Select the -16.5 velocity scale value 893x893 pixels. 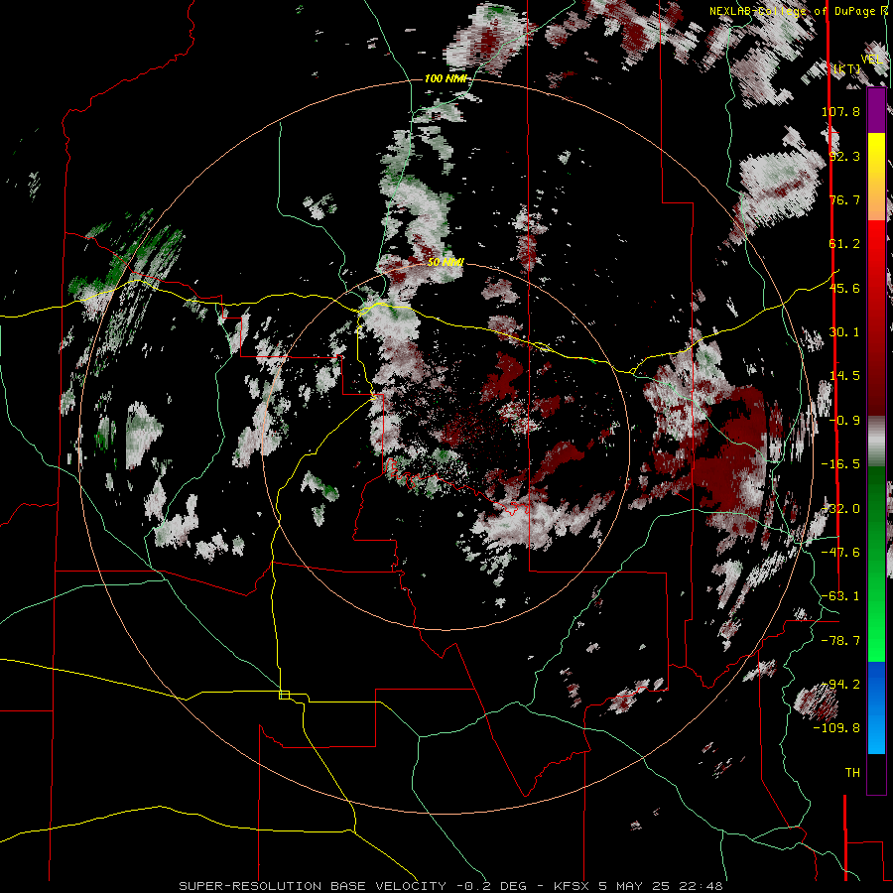(840, 464)
